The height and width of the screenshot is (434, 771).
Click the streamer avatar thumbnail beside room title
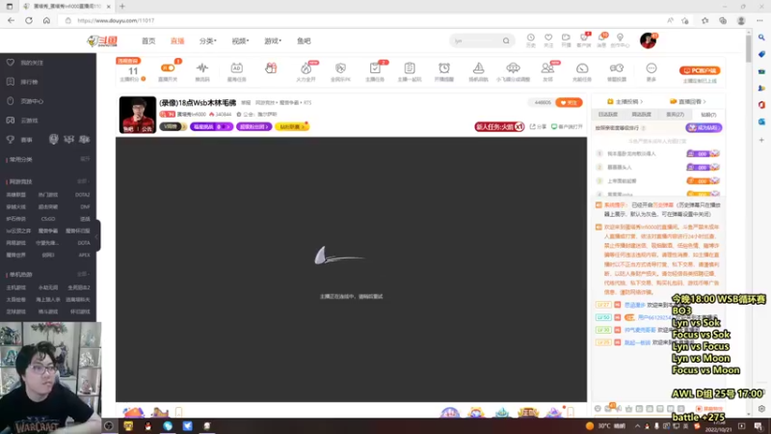(x=138, y=115)
